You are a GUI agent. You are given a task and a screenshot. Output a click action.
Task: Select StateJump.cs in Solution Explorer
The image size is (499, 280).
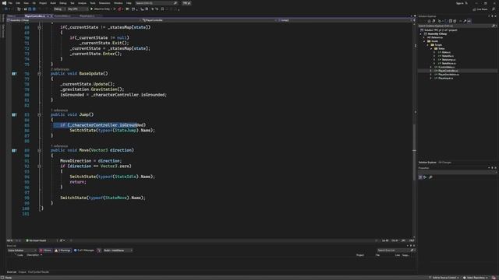448,60
